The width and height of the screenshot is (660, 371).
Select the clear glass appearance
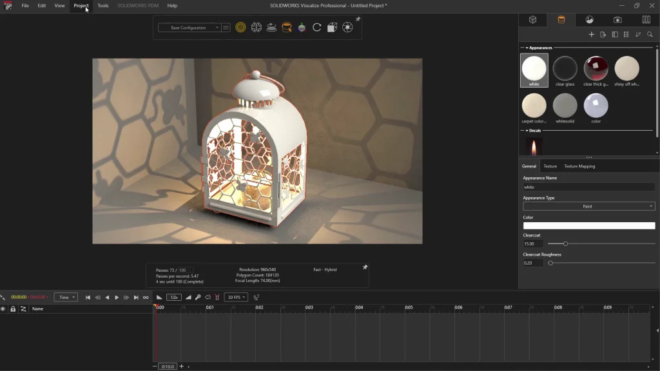[565, 70]
